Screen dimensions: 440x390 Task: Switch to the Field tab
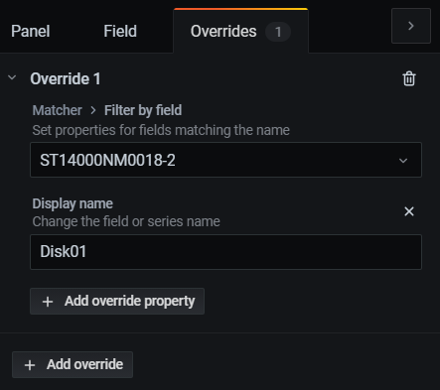[120, 31]
